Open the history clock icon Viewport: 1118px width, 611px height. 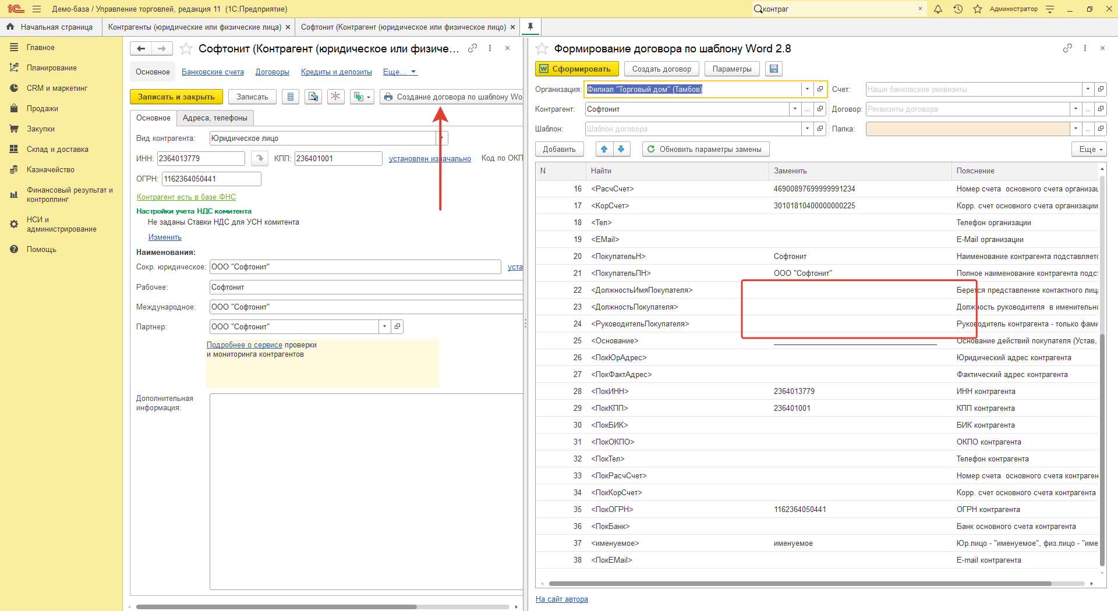pyautogui.click(x=958, y=9)
